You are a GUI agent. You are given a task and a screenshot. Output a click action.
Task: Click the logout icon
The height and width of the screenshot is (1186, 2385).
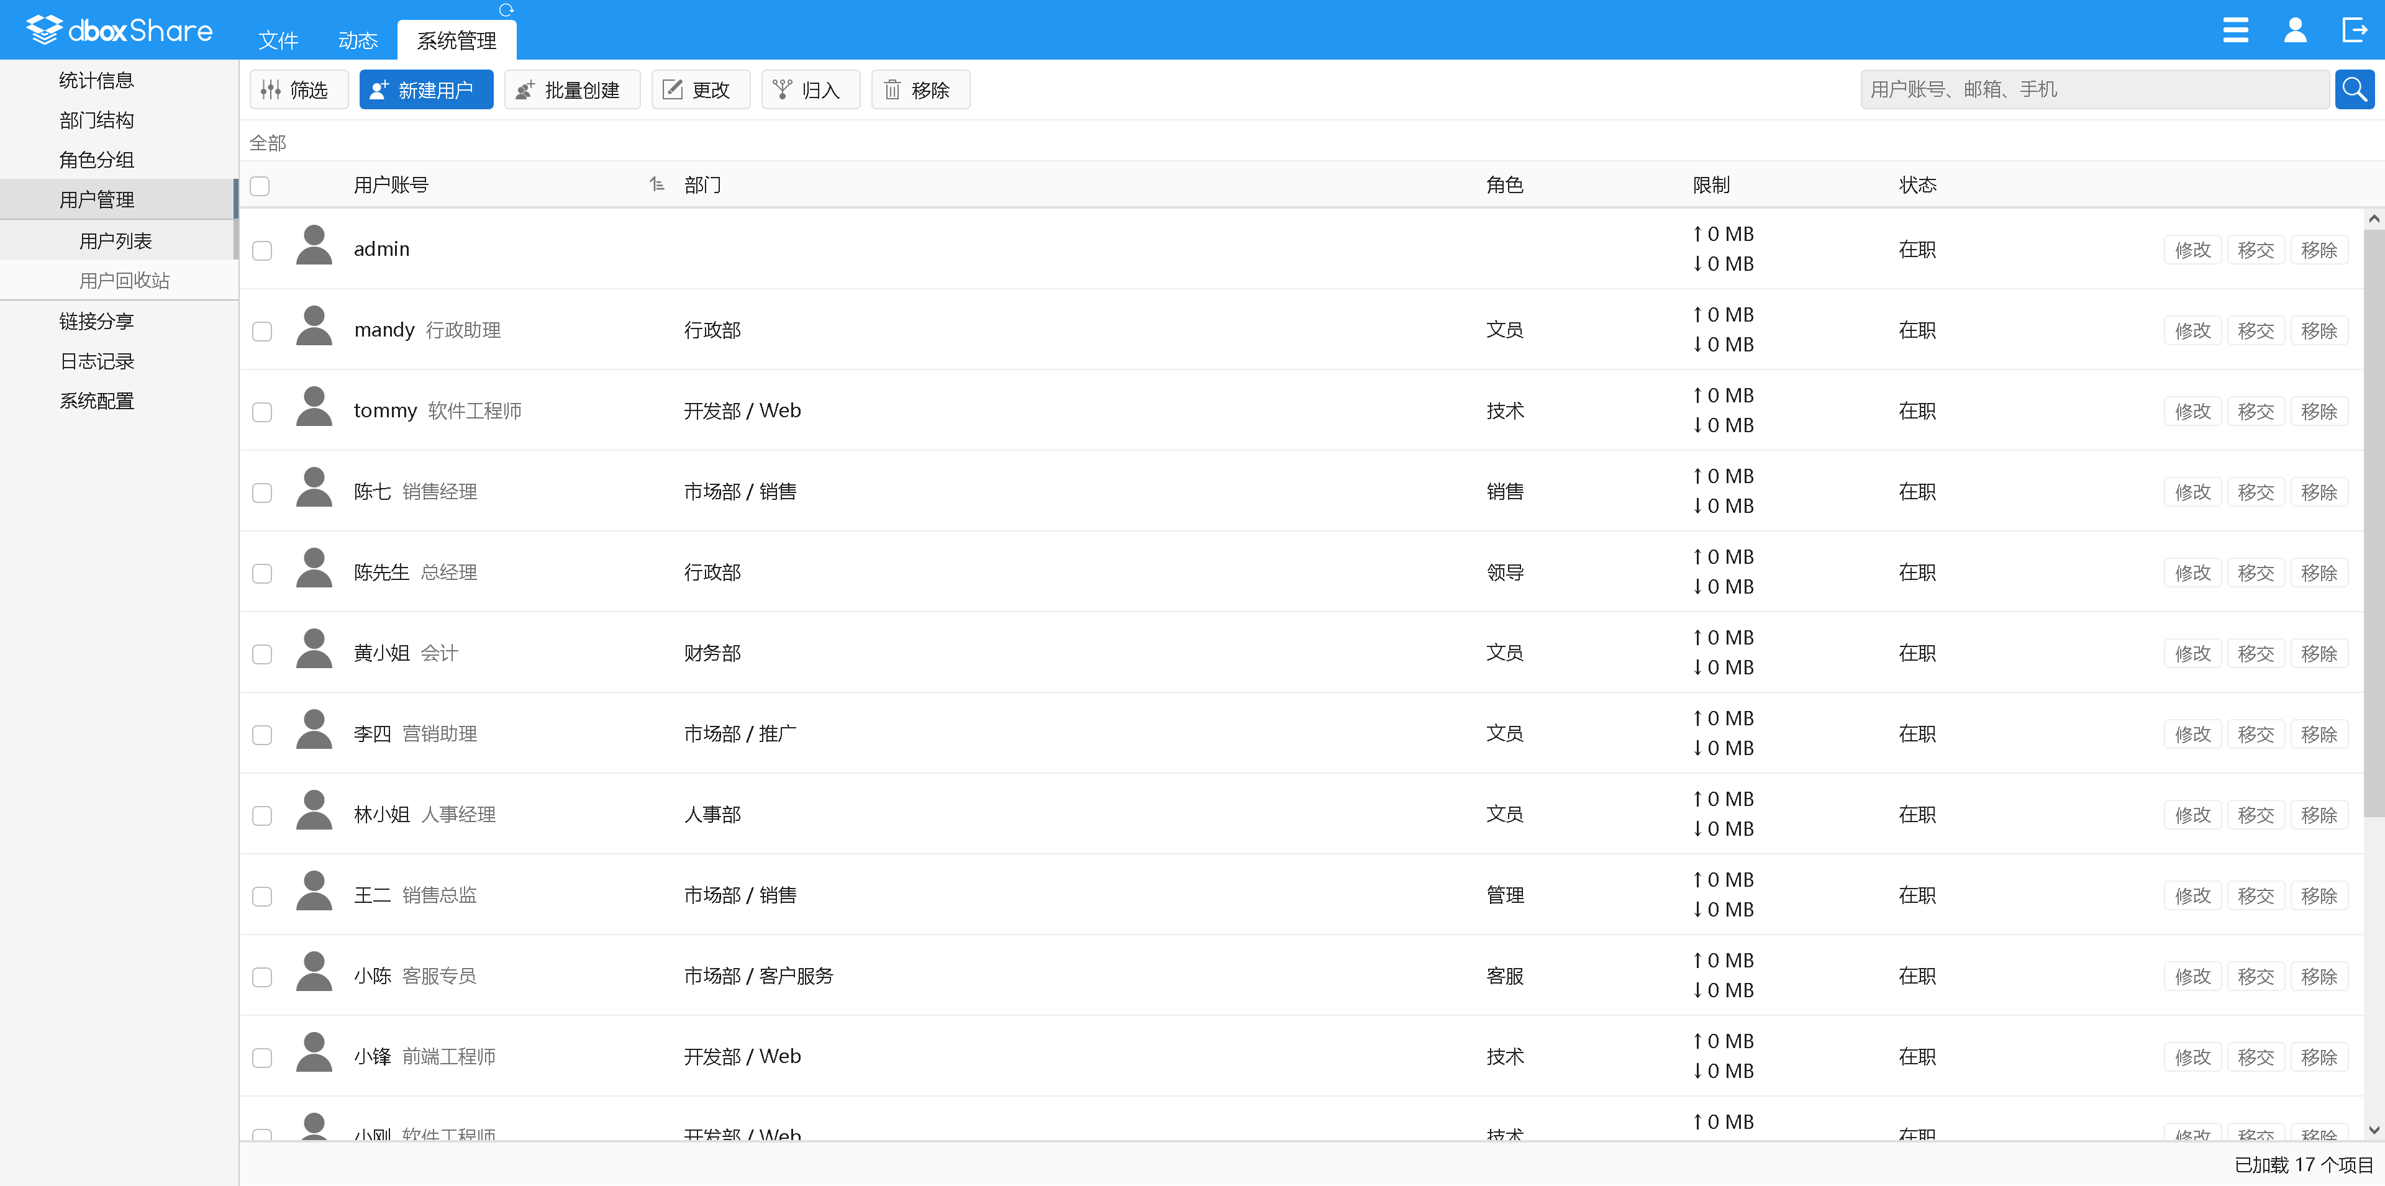[2355, 30]
